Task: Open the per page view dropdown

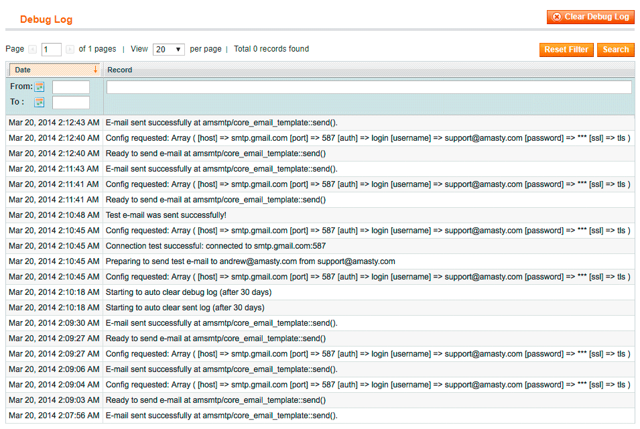Action: 169,50
